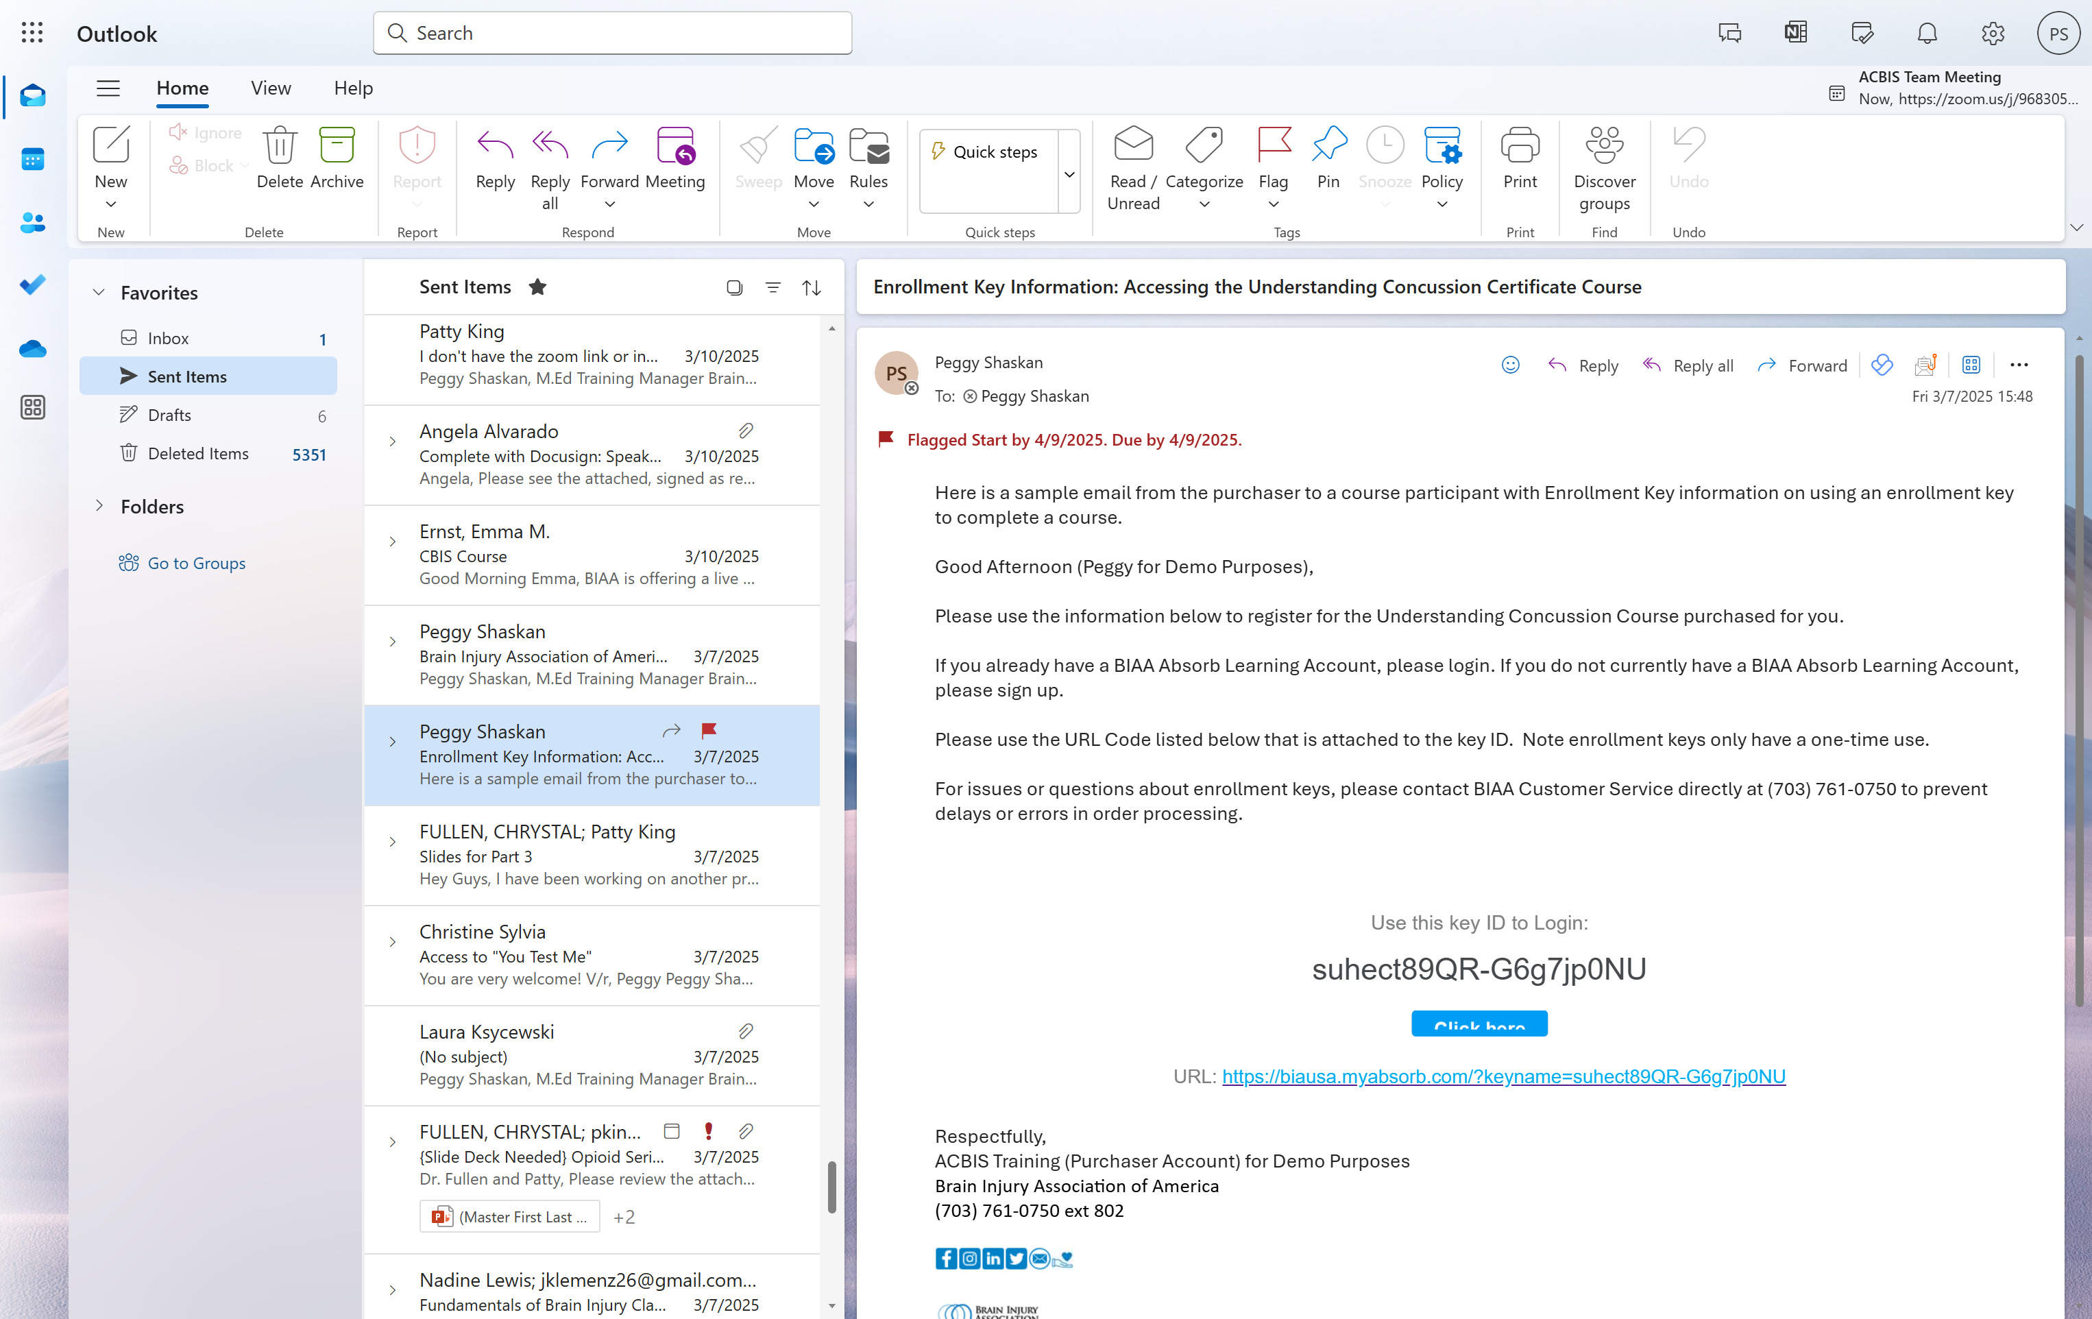Screen dimensions: 2092x1319
Task: Click the Pin icon in Tags group
Action: [1328, 158]
